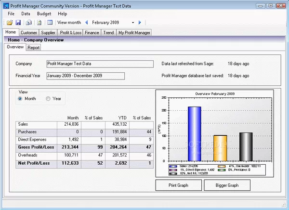Click the Overheads row label
This screenshot has width=289, height=210.
[x=27, y=155]
